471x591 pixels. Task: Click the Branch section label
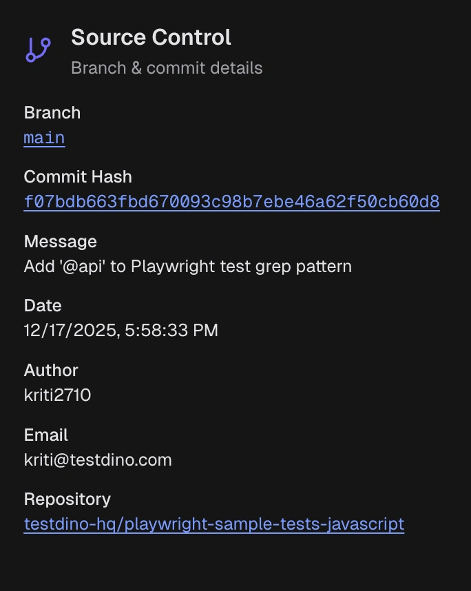pyautogui.click(x=52, y=112)
